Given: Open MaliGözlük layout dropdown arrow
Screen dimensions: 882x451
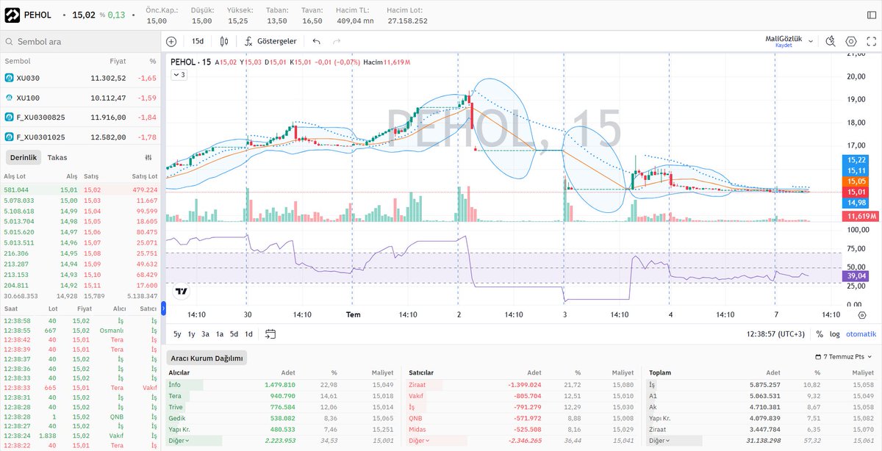Looking at the screenshot, I should point(811,42).
